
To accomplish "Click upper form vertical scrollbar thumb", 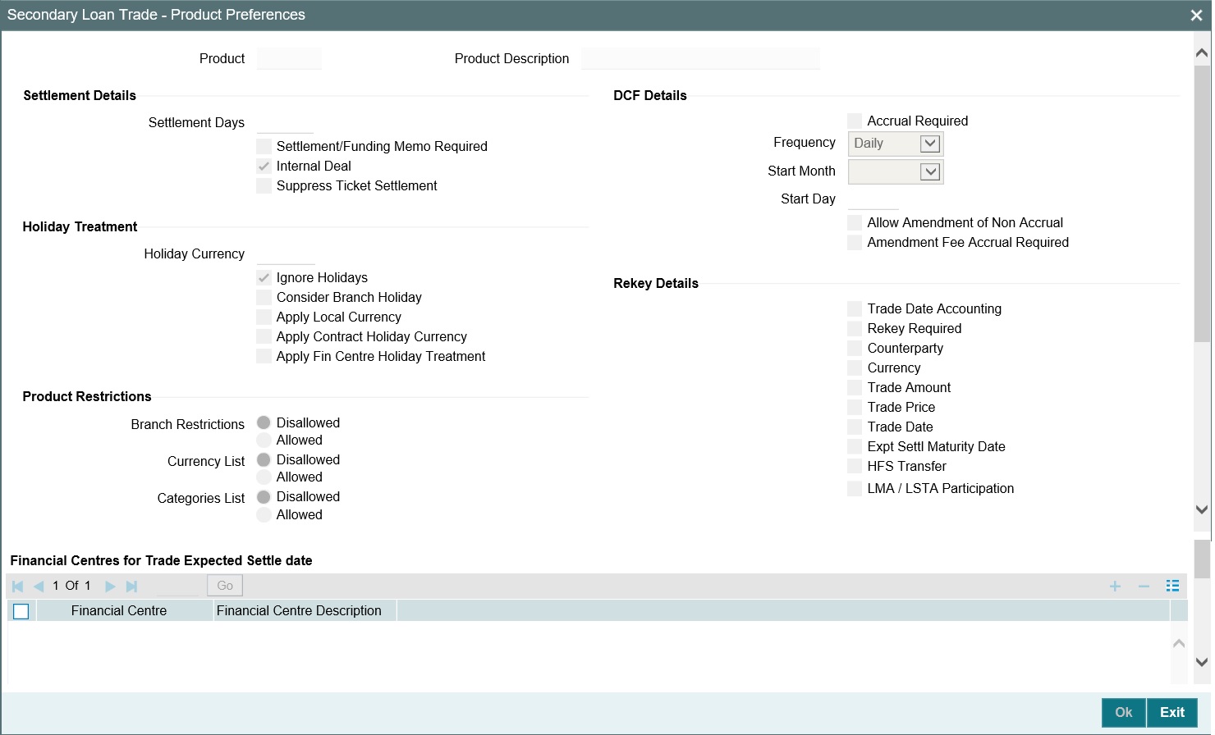I will click(x=1202, y=203).
